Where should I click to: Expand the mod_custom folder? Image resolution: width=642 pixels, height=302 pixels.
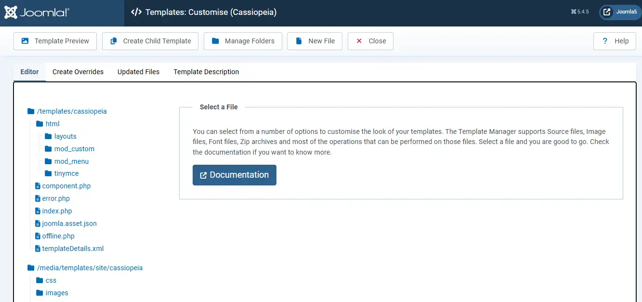[x=74, y=149]
